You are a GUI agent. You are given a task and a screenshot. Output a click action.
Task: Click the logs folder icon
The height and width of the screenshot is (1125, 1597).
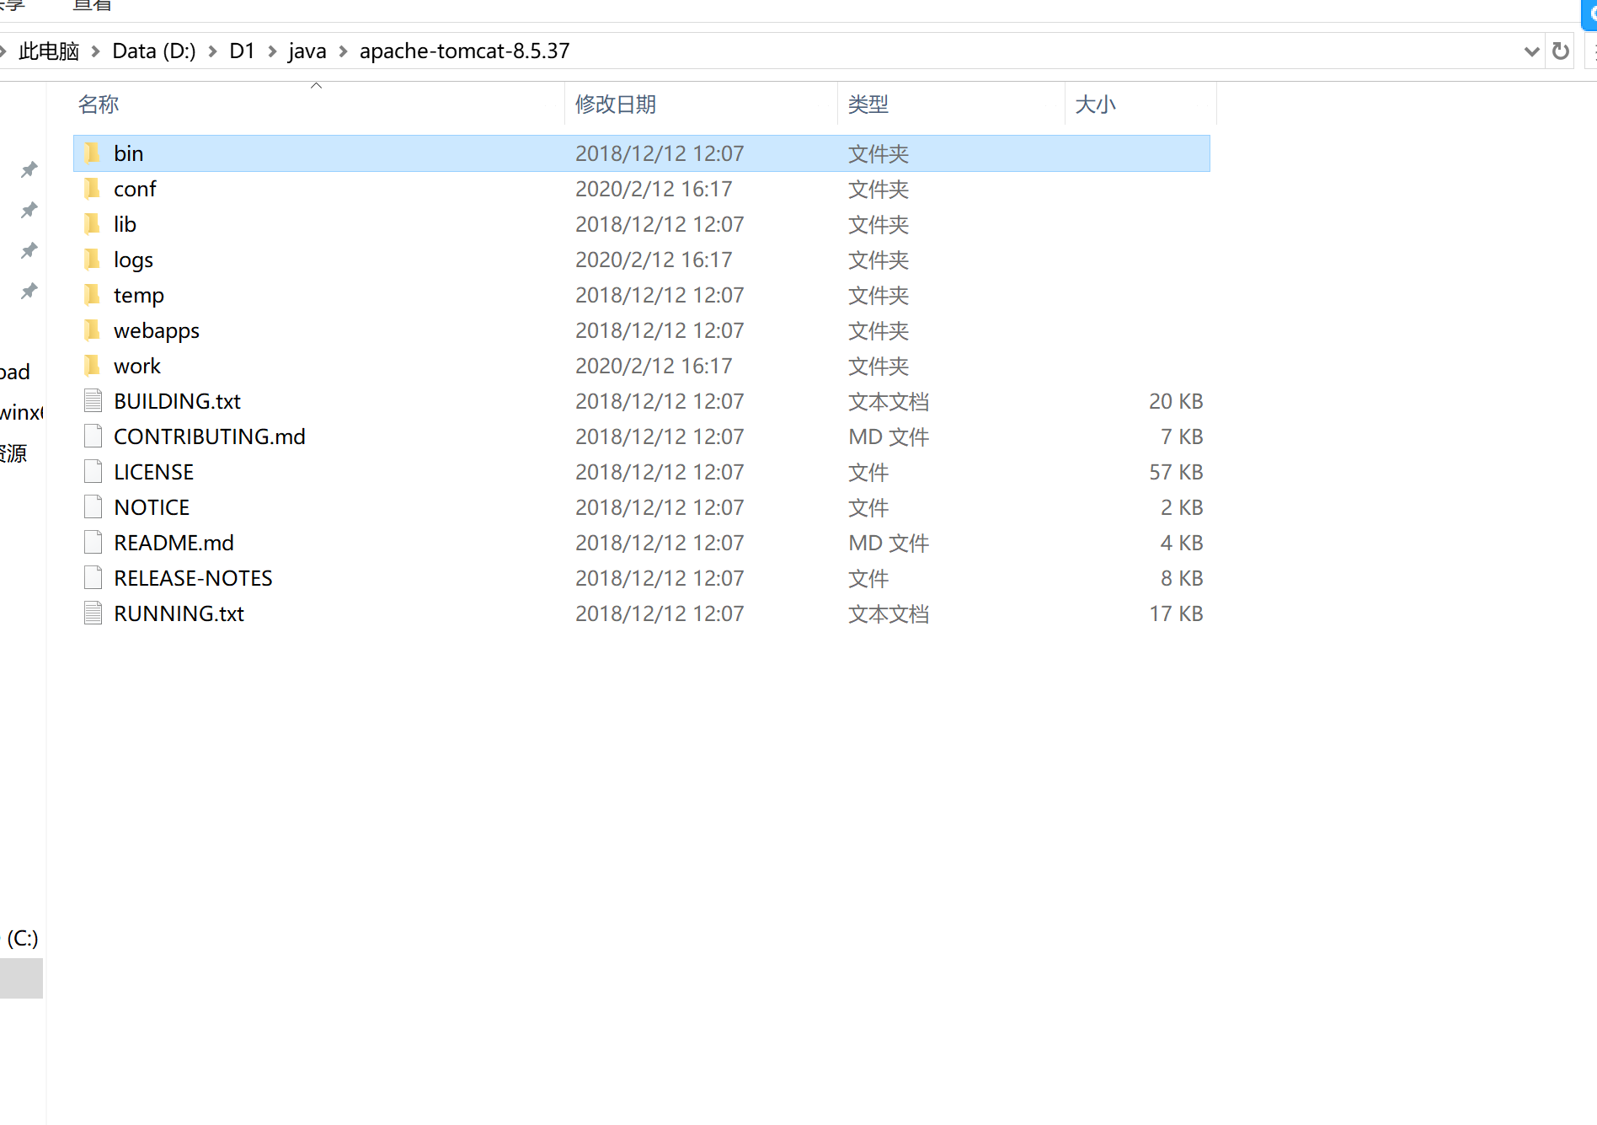point(93,259)
